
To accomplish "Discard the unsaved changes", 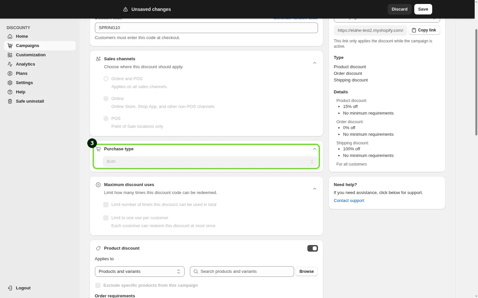I will coord(400,9).
